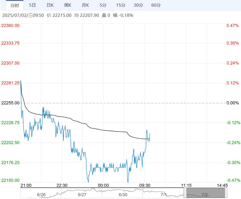The height and width of the screenshot is (199, 241).
Task: Open the 60分 hourly interval tab
Action: pos(156,5)
